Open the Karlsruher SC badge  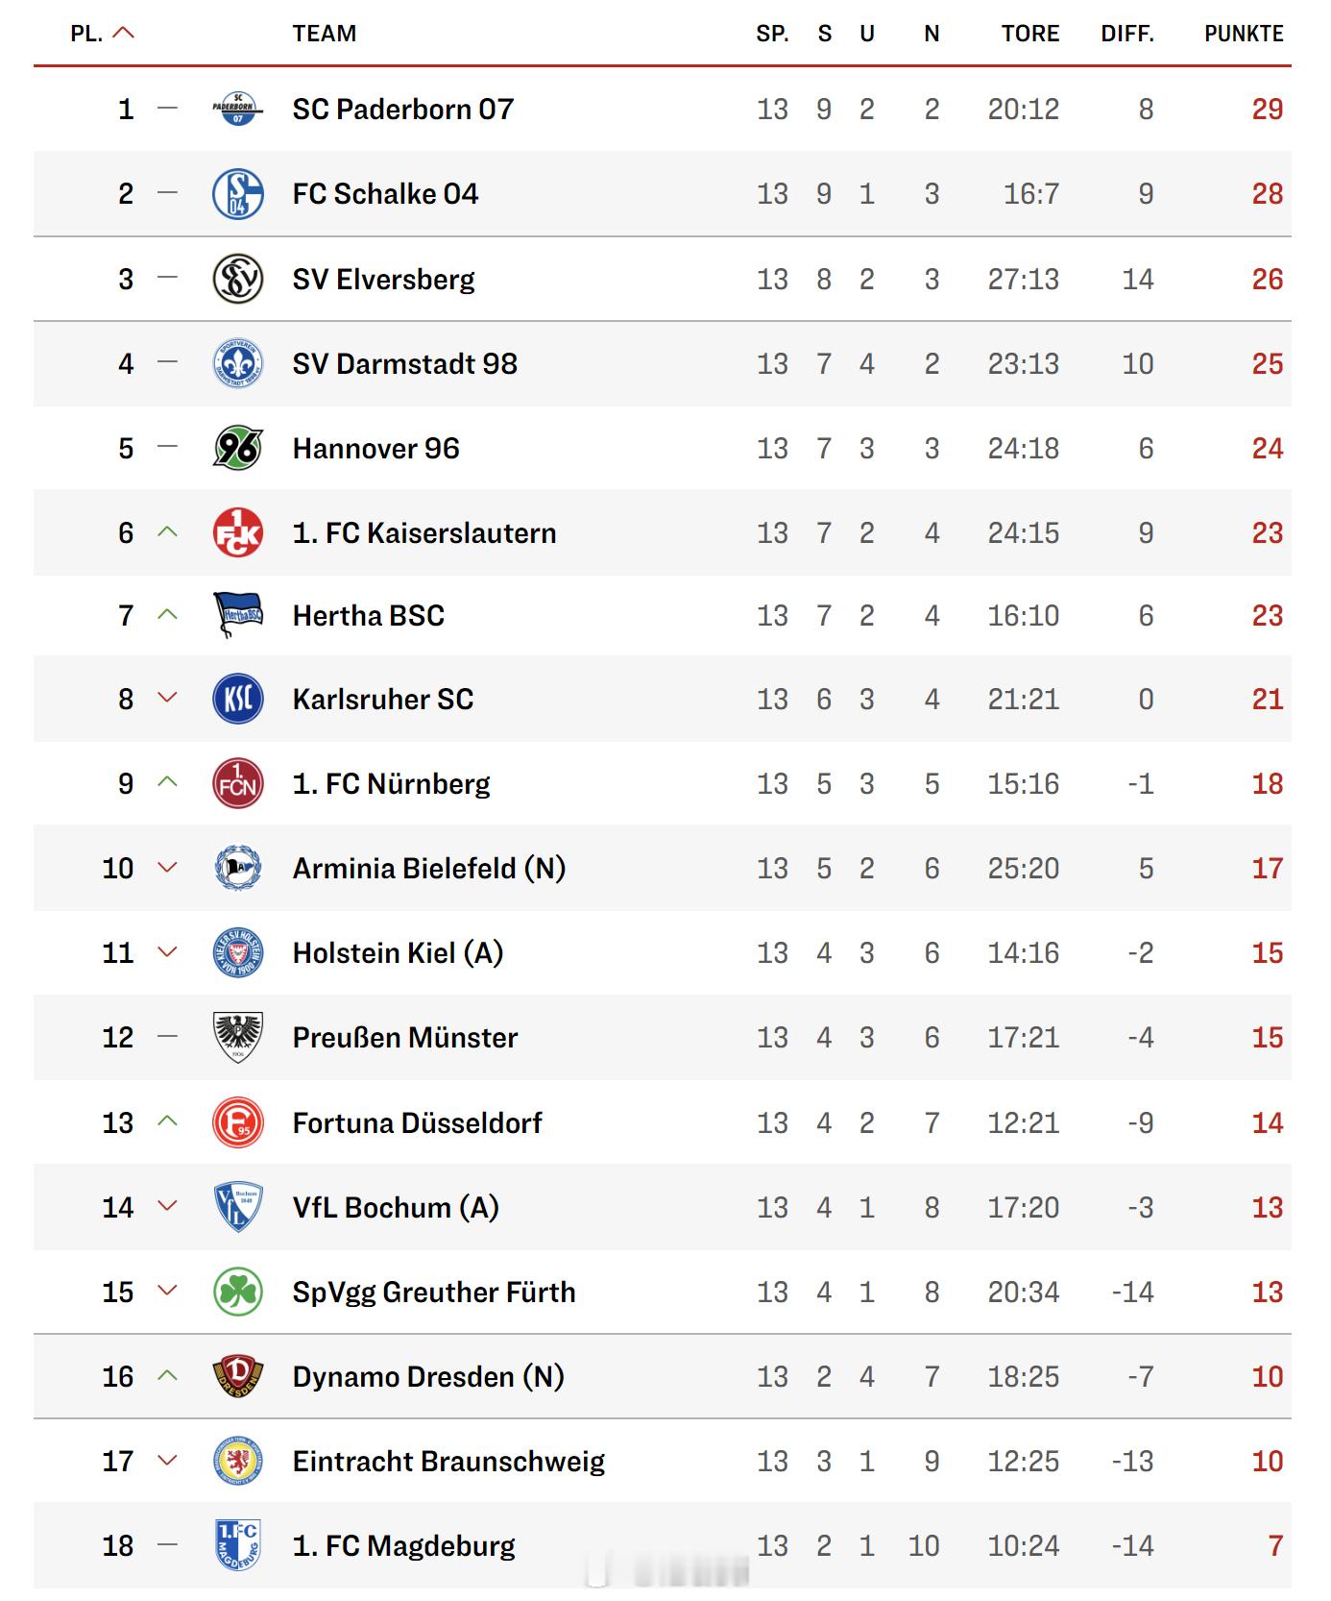pyautogui.click(x=237, y=699)
